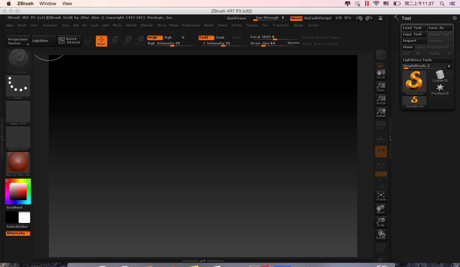The width and height of the screenshot is (460, 267).
Task: Select Move transform mode beside Draw
Action: point(114,41)
